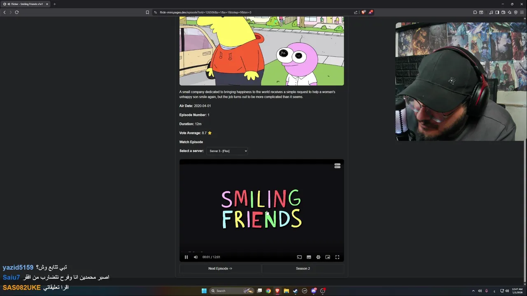
Task: Open a new browser tab
Action: [x=54, y=4]
